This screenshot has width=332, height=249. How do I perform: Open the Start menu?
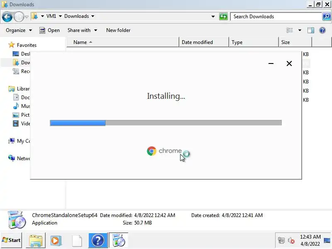[x=12, y=240]
